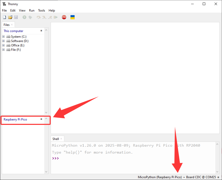Click the Type "help()" information line

[x=92, y=152]
